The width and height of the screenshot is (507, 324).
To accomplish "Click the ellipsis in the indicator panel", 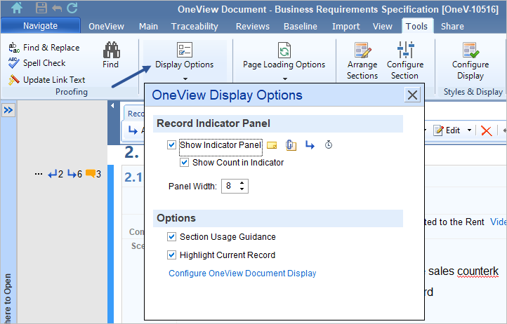I will tap(39, 174).
